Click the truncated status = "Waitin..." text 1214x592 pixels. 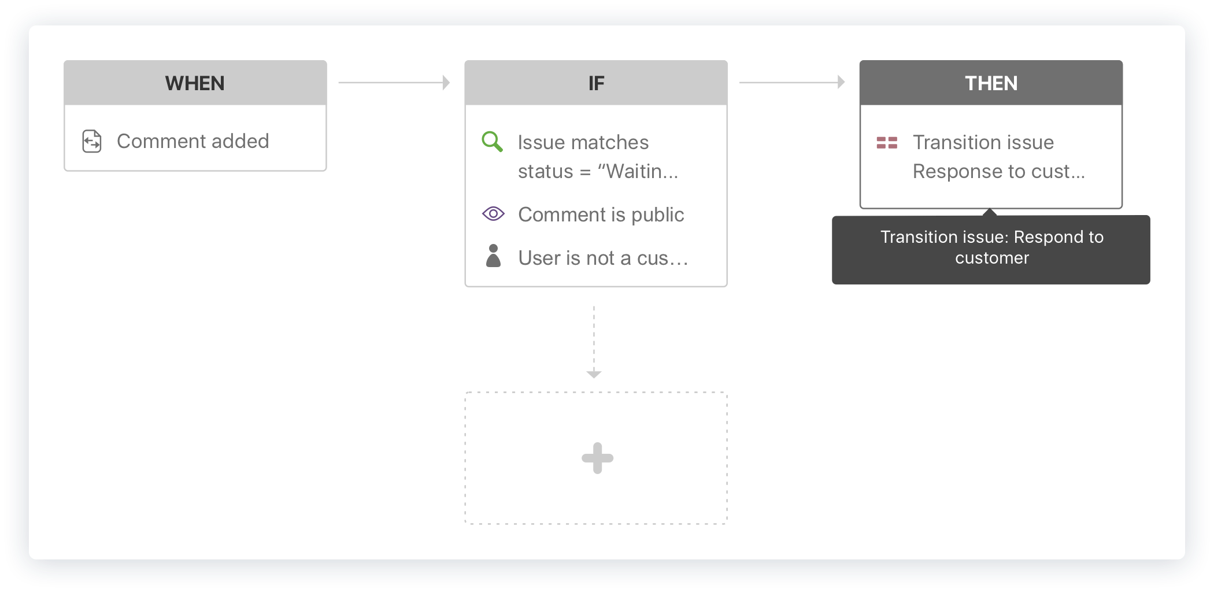pyautogui.click(x=598, y=171)
